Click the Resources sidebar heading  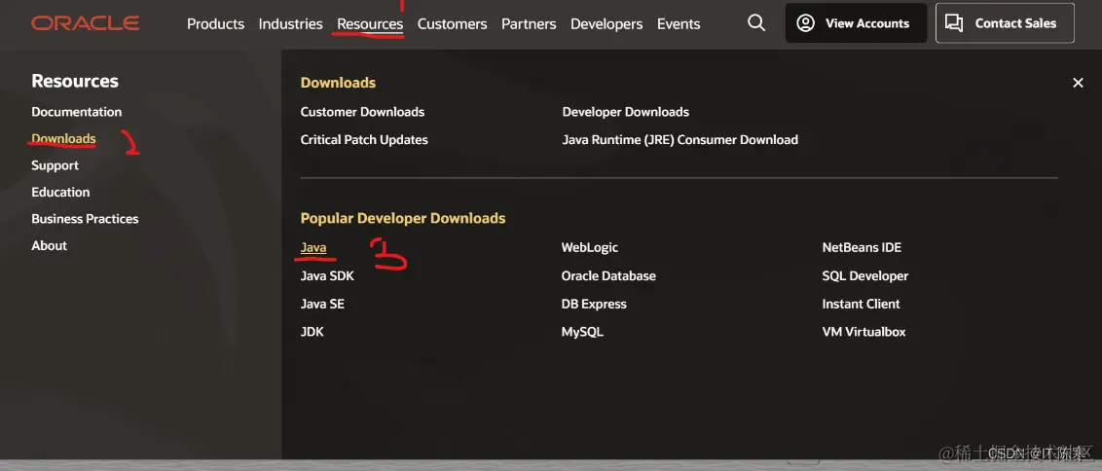pos(75,81)
